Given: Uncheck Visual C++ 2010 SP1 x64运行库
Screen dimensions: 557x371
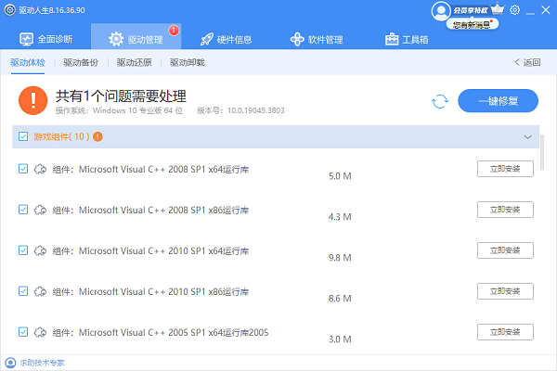Looking at the screenshot, I should click(23, 250).
